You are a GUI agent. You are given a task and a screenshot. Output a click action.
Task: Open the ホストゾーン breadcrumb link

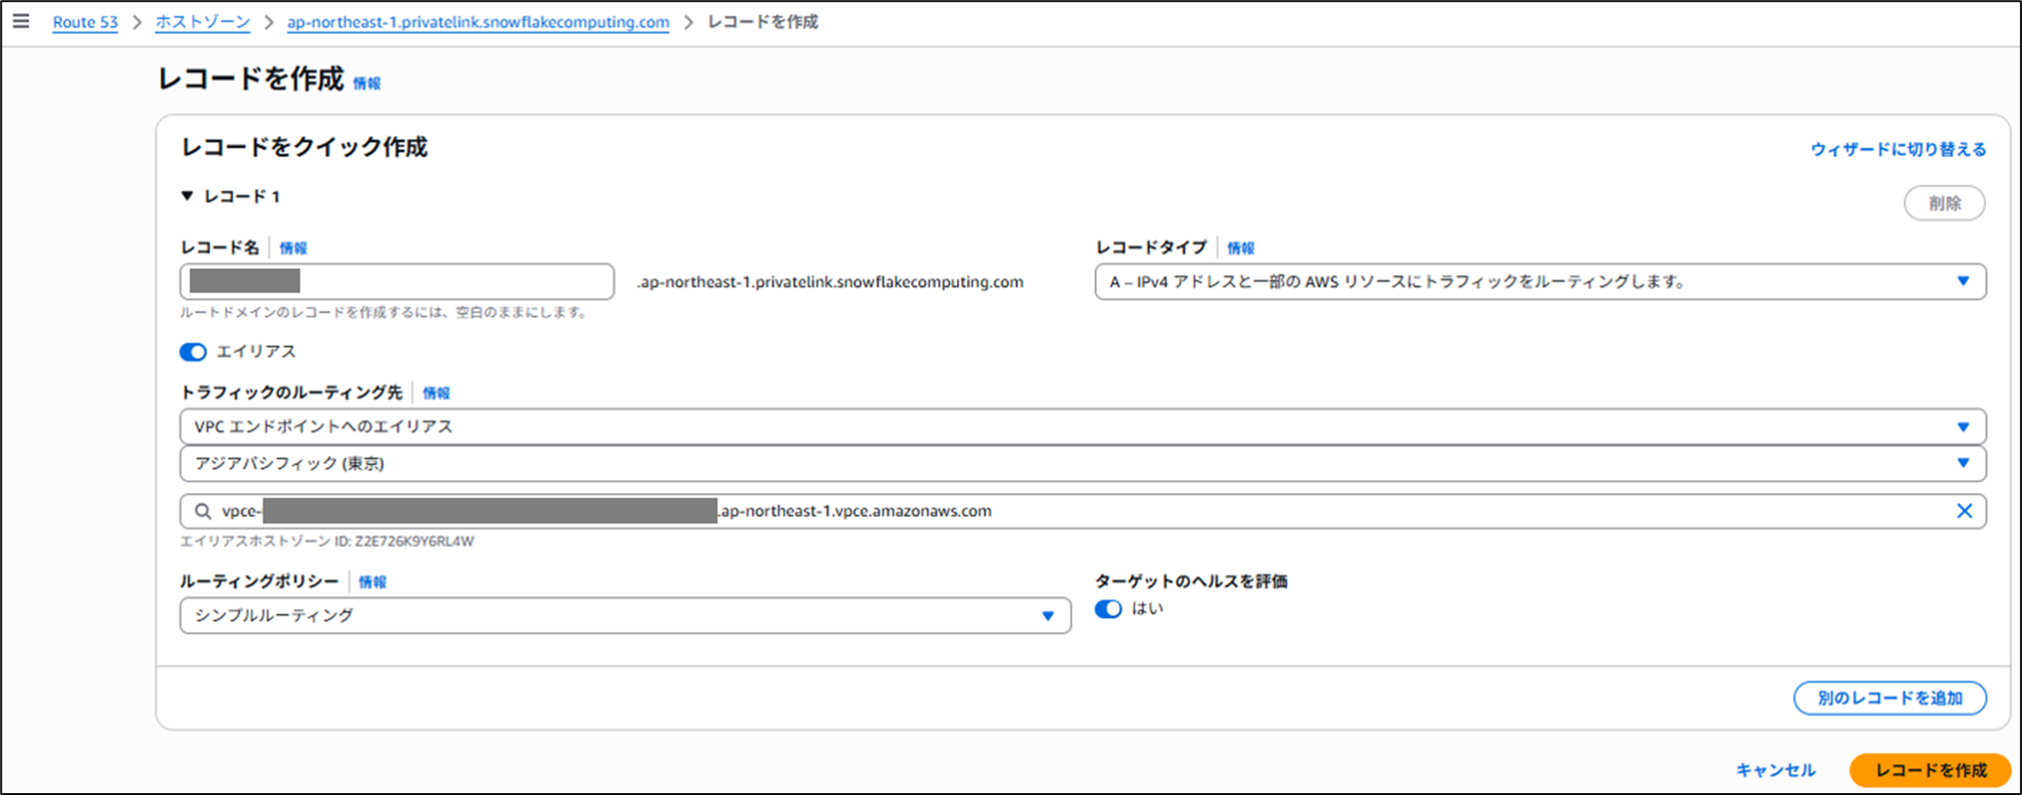(x=202, y=22)
